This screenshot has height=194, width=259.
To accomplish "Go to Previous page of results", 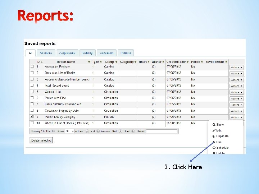I will tap(103, 131).
